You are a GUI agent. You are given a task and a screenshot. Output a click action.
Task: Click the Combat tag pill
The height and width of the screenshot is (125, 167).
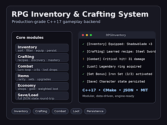click(x=60, y=111)
